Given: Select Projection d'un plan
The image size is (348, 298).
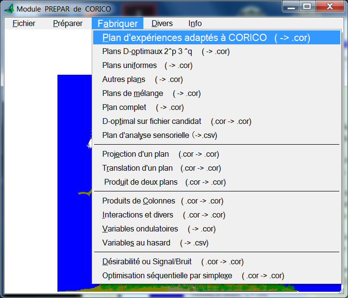Looking at the screenshot, I should pyautogui.click(x=217, y=154).
